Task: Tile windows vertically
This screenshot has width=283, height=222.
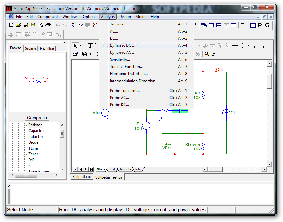Action: [x=211, y=25]
